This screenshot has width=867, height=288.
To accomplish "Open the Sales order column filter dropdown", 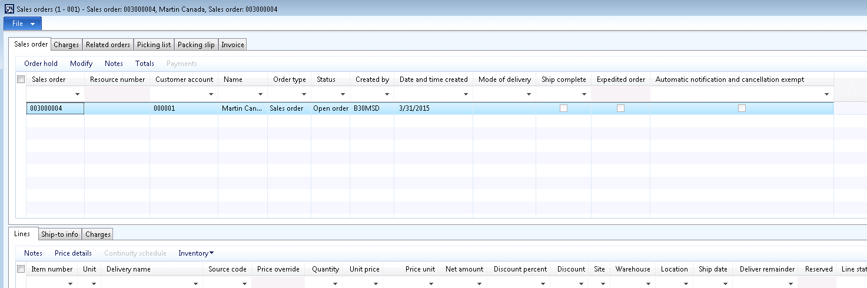I will coord(77,94).
